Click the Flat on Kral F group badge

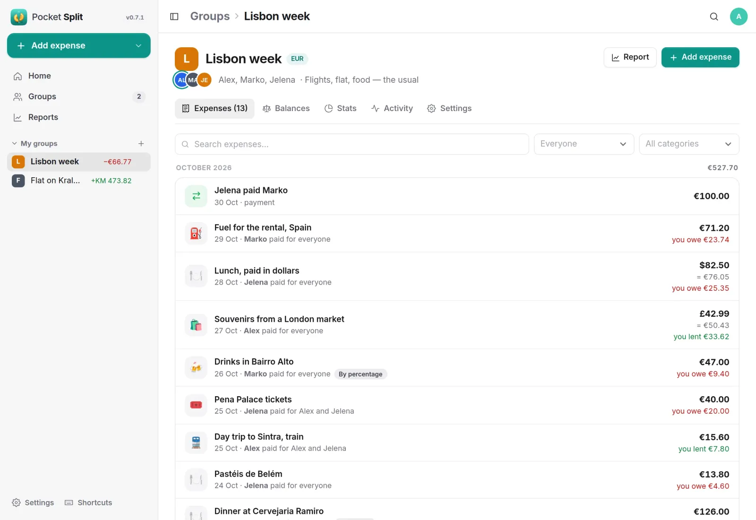[x=18, y=181]
